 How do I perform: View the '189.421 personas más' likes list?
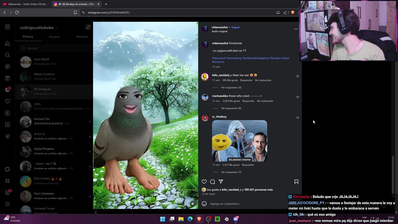(x=258, y=190)
